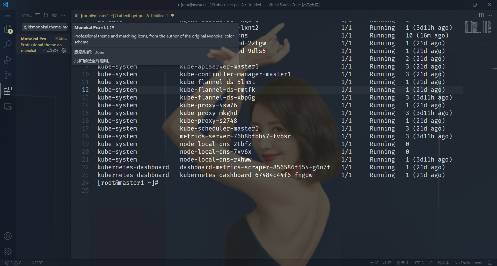Screen dimensions: 497x266
Task: Click '10 (16m ago)' restarts value
Action: click(x=427, y=35)
